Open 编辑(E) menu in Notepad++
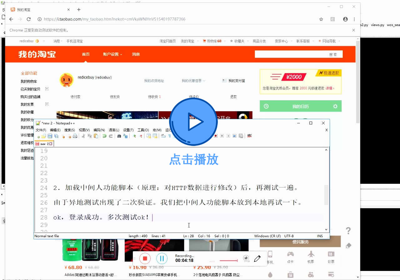400x280 pixels. pos(55,130)
